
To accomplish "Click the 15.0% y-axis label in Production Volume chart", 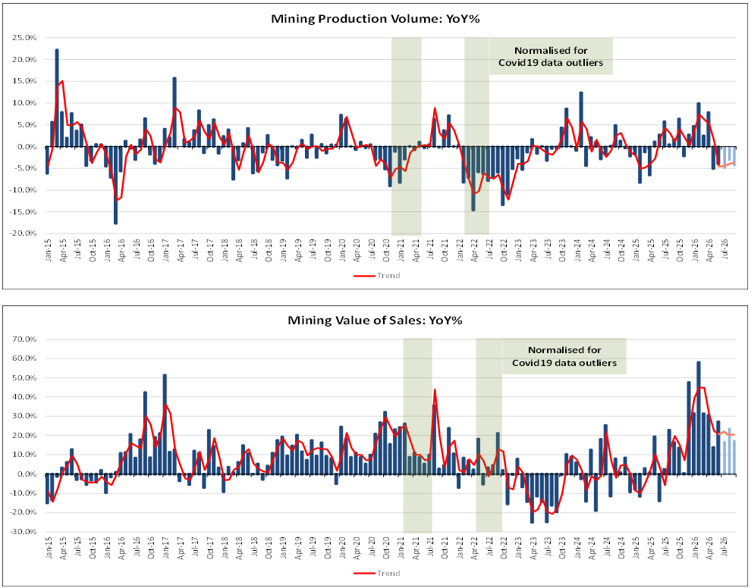I will point(26,81).
